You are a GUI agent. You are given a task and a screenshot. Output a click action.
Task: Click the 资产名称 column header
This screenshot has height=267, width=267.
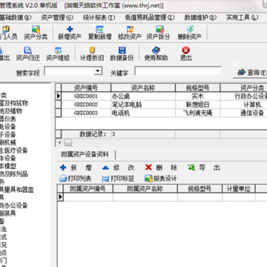click(143, 88)
